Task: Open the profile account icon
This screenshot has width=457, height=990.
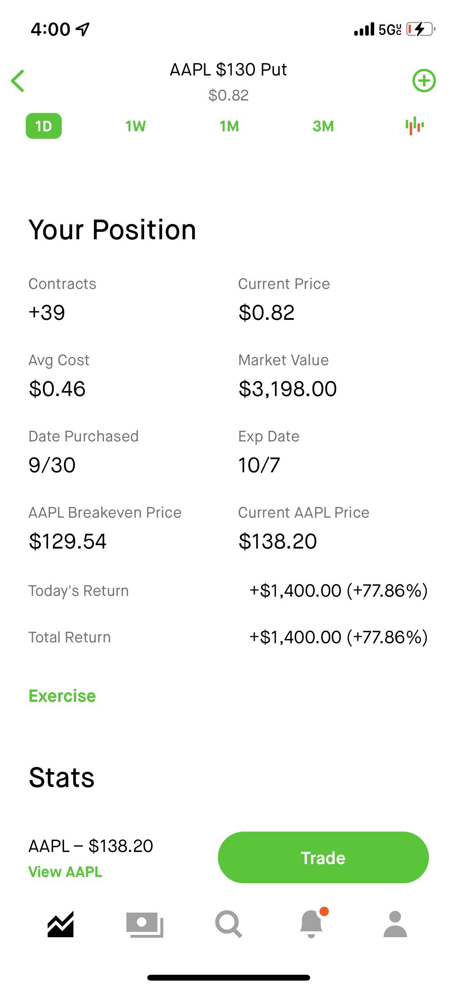Action: click(x=395, y=924)
